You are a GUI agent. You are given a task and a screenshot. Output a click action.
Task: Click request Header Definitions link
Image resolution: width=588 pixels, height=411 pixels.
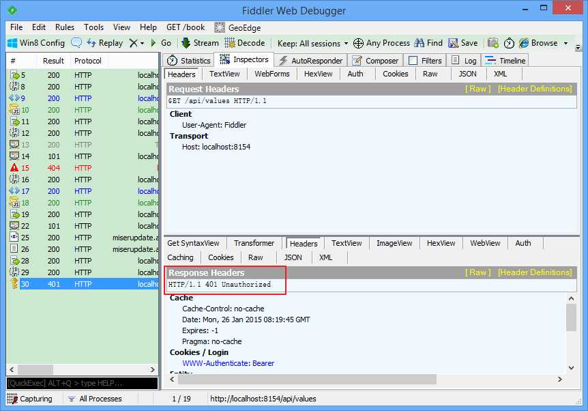(x=535, y=89)
